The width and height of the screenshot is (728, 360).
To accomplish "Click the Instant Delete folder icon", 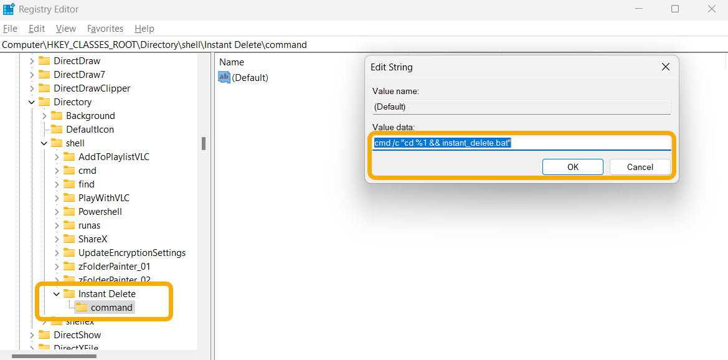I will (x=69, y=293).
